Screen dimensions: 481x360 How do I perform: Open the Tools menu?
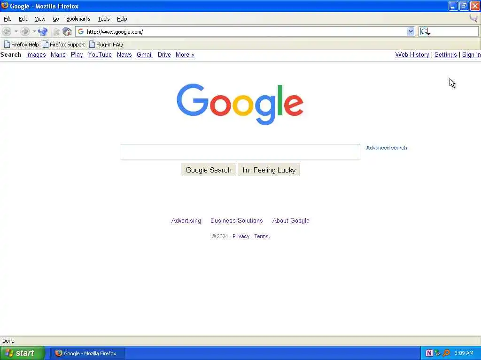pos(104,19)
